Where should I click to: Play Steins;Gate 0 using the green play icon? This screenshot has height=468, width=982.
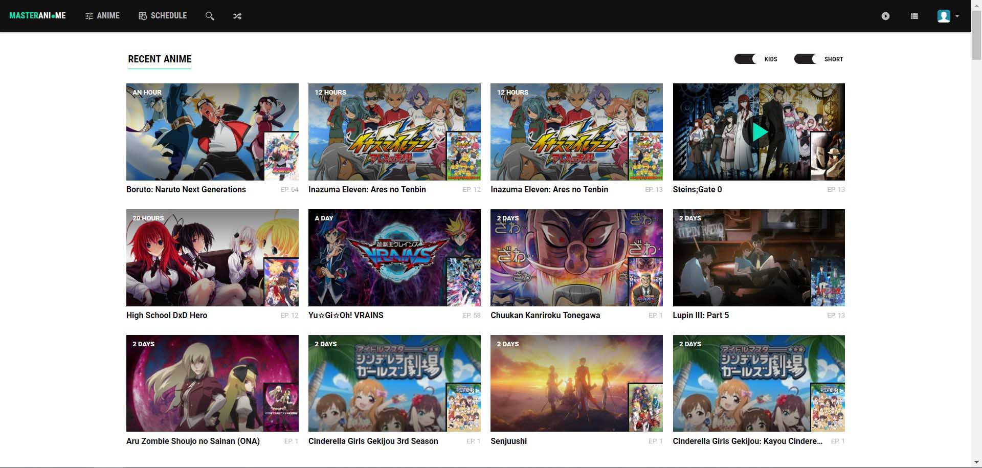[x=760, y=132]
